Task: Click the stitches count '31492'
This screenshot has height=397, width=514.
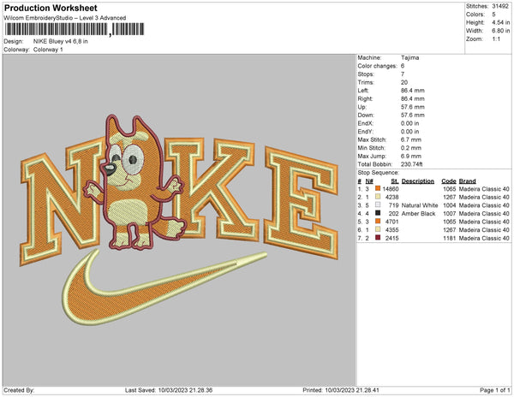Action: point(500,6)
